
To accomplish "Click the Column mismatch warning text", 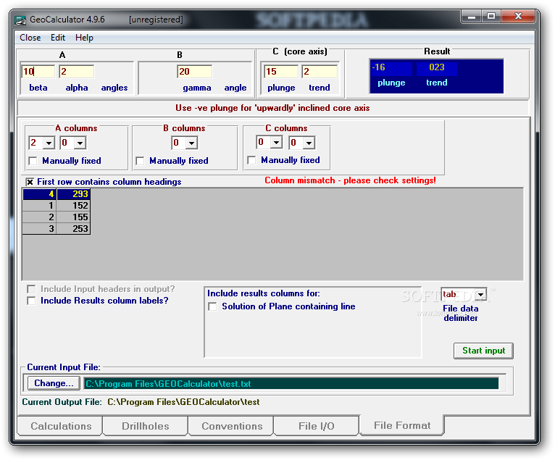I will point(350,180).
